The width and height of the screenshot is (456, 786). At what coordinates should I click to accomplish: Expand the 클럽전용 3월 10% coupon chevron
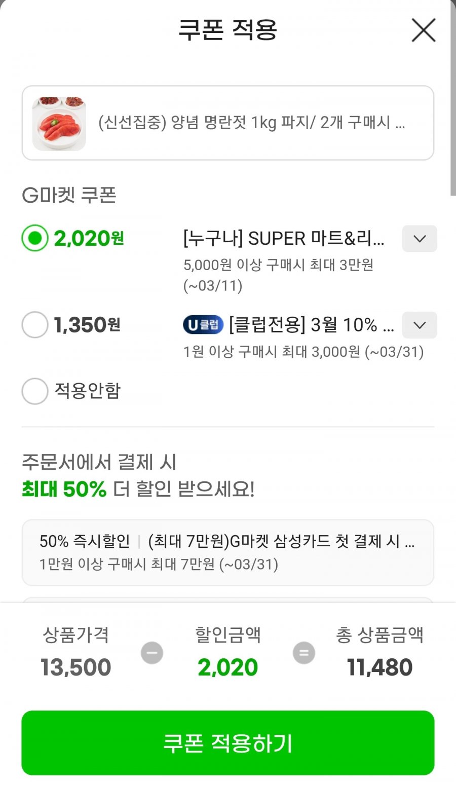[x=420, y=325]
